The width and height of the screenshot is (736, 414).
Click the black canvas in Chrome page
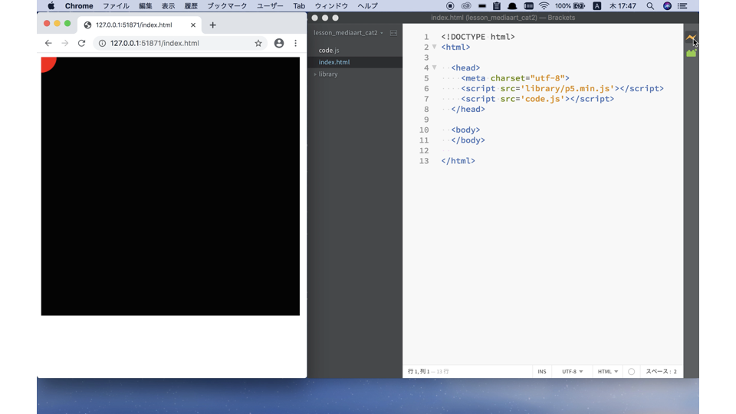point(170,186)
